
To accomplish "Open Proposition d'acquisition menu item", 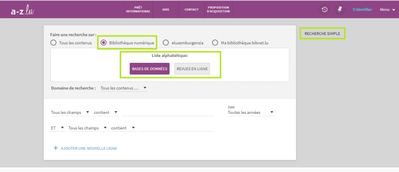I will [x=218, y=9].
